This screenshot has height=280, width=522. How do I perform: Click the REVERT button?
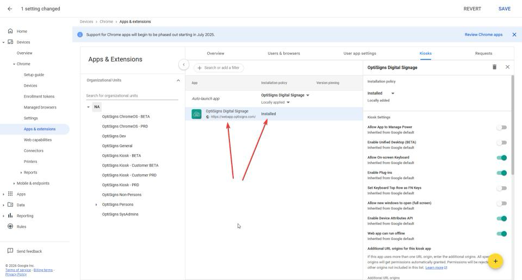[x=472, y=9]
